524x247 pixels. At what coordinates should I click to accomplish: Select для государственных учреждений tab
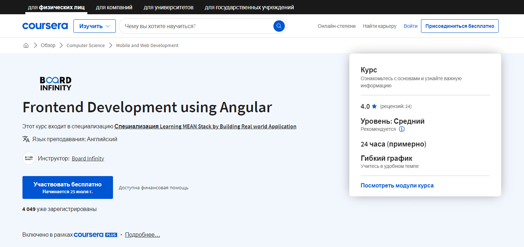click(x=249, y=7)
